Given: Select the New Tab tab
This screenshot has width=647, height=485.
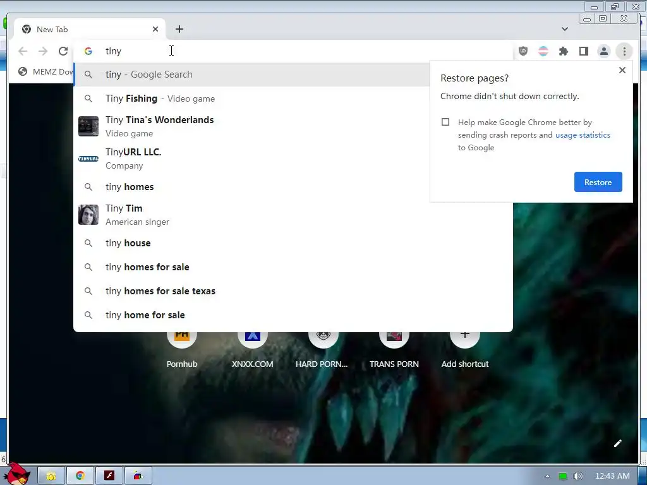Looking at the screenshot, I should [x=90, y=29].
